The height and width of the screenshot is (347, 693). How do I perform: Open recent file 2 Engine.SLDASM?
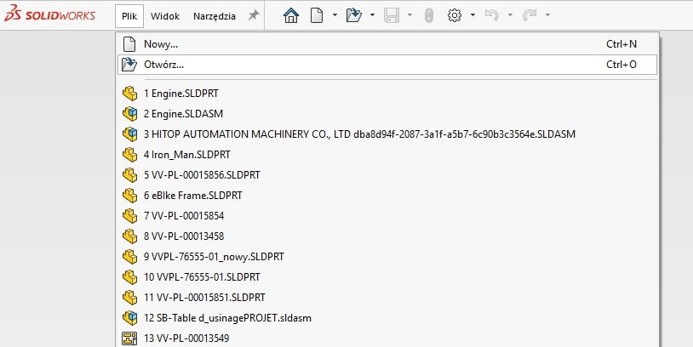387,114
